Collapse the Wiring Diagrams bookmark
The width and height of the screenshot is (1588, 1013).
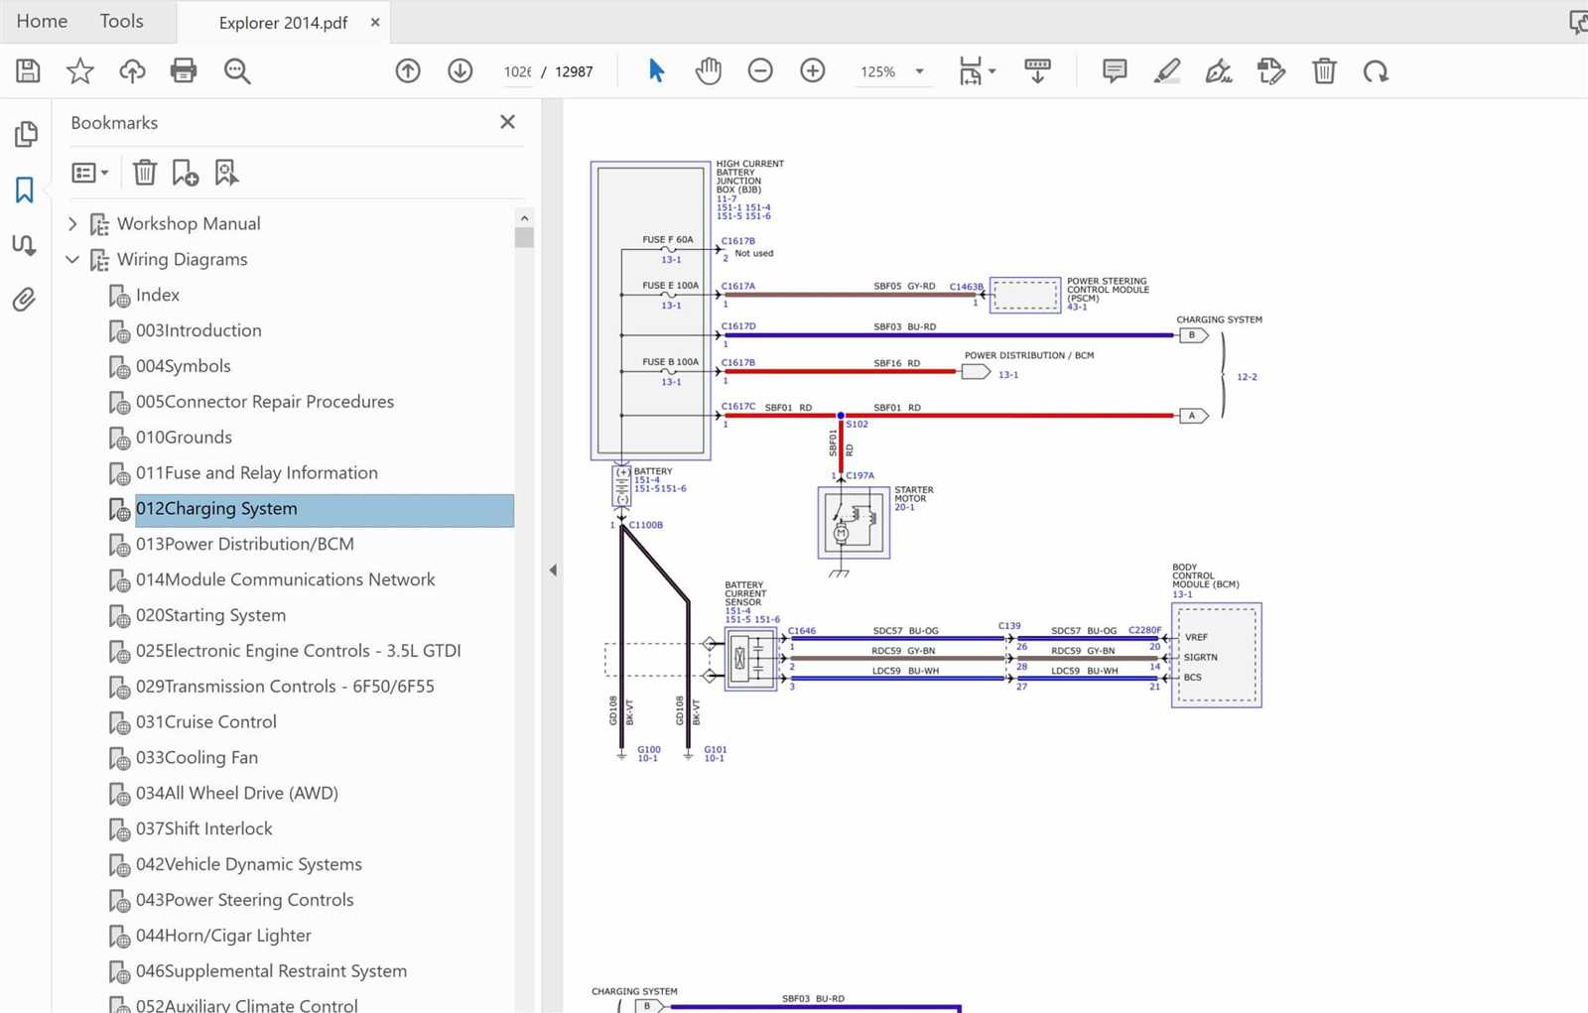pyautogui.click(x=72, y=259)
